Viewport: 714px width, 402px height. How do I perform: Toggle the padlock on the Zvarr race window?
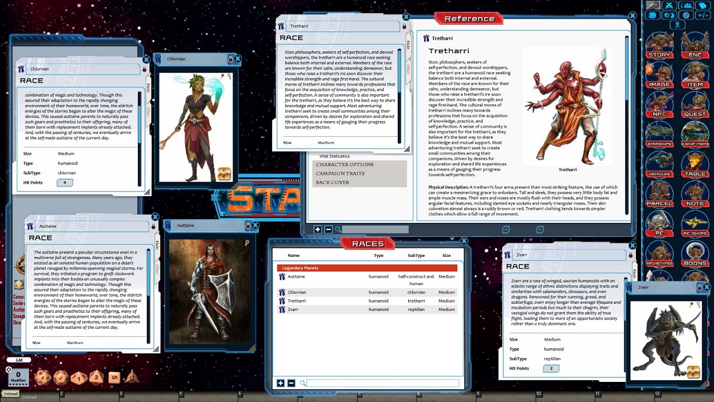point(630,255)
